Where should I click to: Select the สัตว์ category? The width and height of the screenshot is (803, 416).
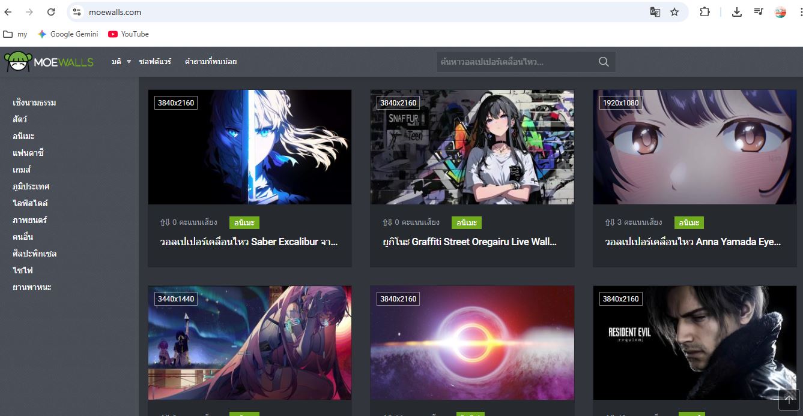(x=20, y=119)
